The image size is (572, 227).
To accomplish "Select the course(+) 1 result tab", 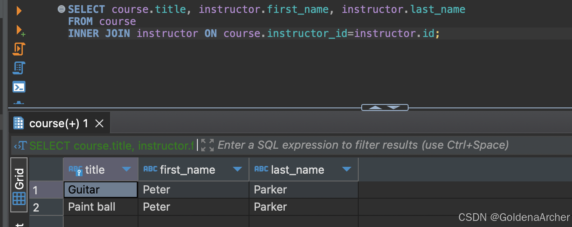I will click(58, 124).
